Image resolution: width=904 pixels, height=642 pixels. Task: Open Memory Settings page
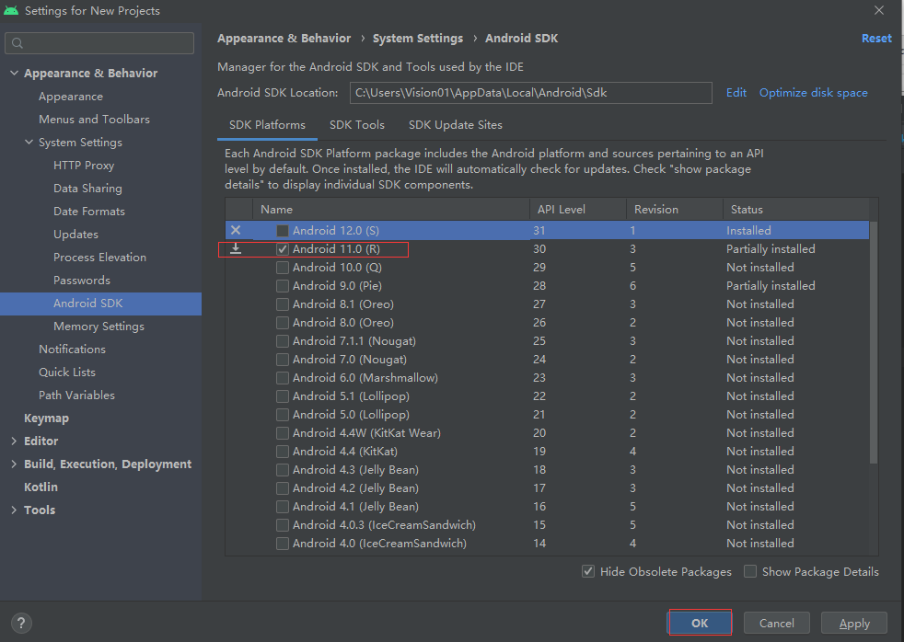pos(99,327)
